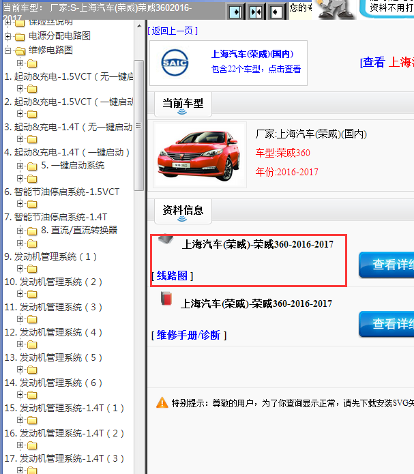The width and height of the screenshot is (414, 474).
Task: Expand the 8. 直流/直流转换器 node
Action: [20, 231]
